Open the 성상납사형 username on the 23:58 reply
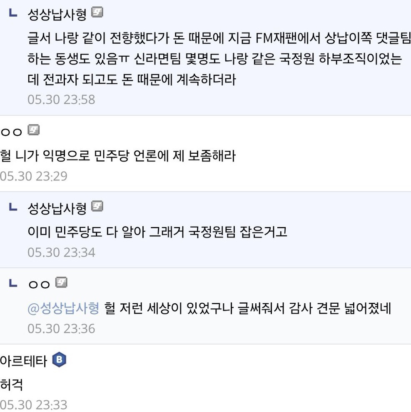This screenshot has height=412, width=411. pyautogui.click(x=57, y=15)
